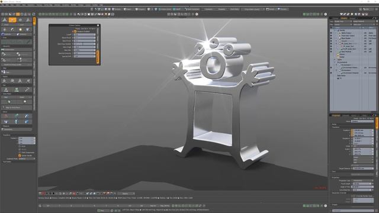Toggle visibility eye of Final Color Output layer
The height and width of the screenshot is (213, 379).
click(x=331, y=35)
